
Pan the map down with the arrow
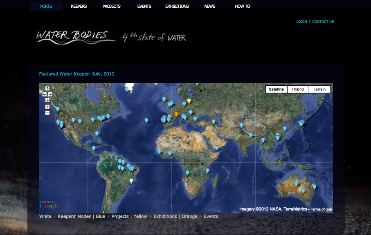coord(47,100)
